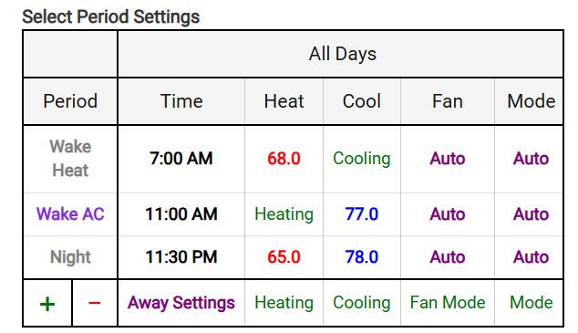Image resolution: width=578 pixels, height=333 pixels.
Task: Toggle Fan Auto for Wake Heat row
Action: pyautogui.click(x=448, y=159)
